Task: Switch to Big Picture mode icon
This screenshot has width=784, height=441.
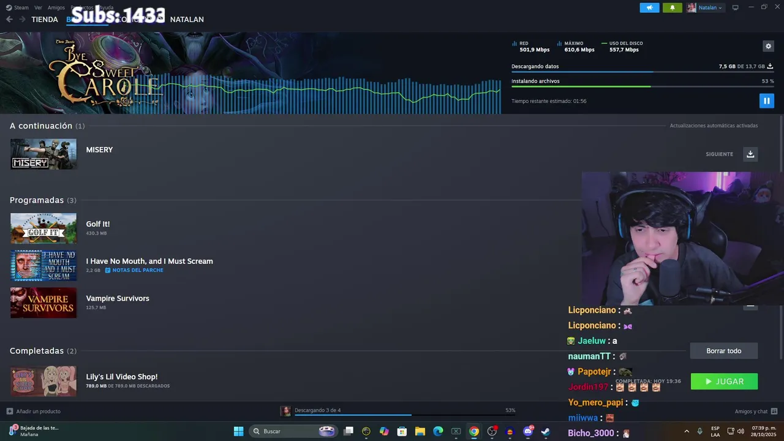Action: click(x=735, y=7)
